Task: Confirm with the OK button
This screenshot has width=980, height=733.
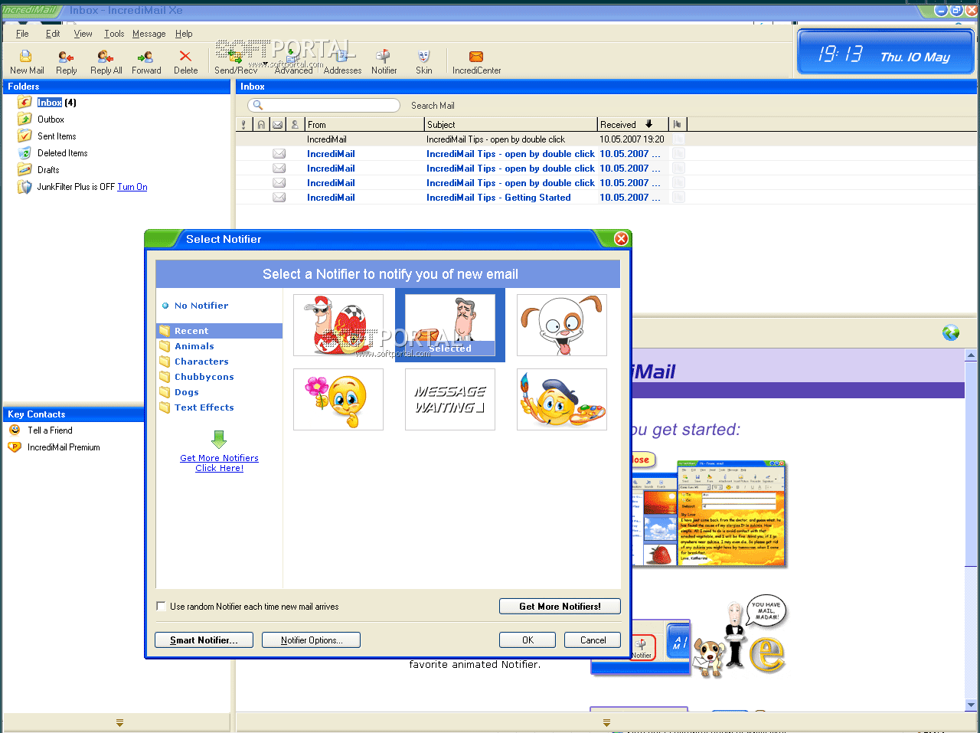Action: (x=528, y=640)
